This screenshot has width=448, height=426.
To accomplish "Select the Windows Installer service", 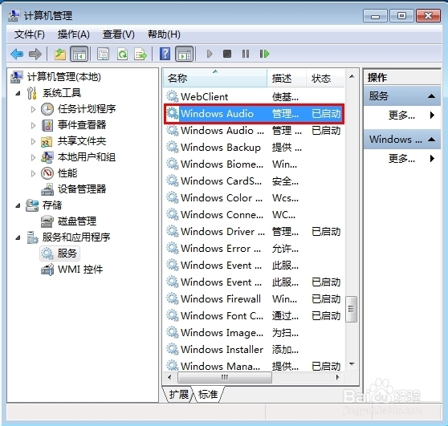I will [255, 349].
